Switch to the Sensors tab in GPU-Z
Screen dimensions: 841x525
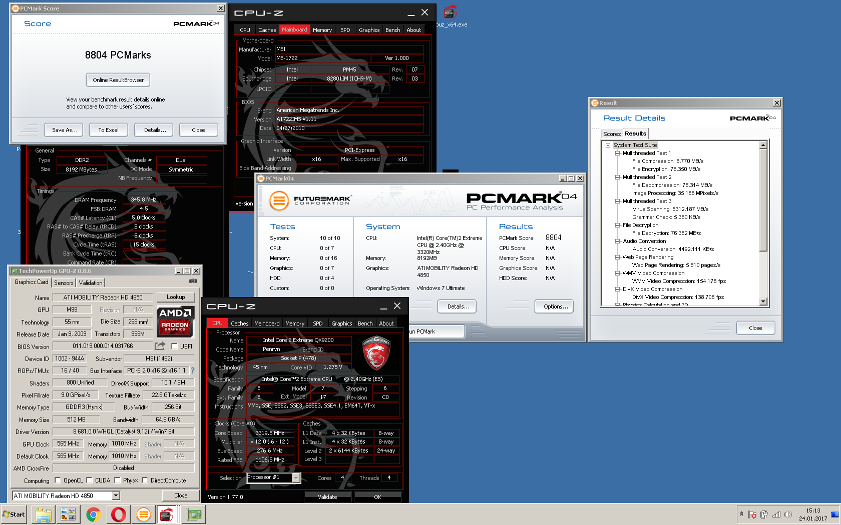(64, 283)
